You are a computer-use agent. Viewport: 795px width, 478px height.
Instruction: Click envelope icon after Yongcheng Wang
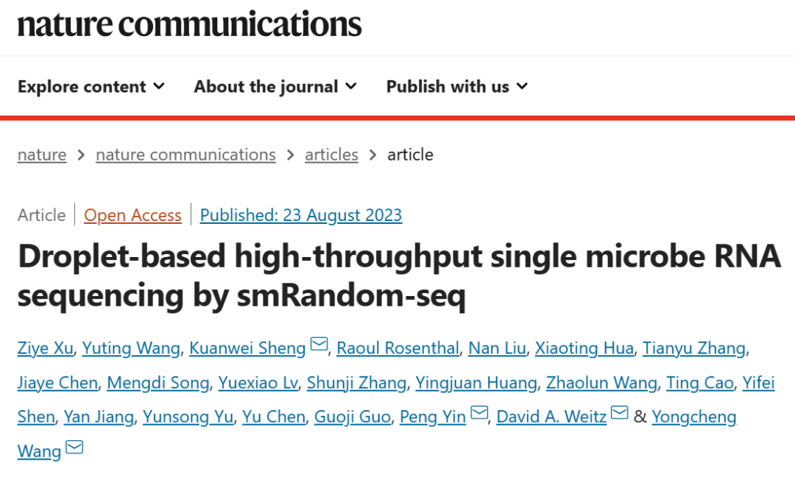pos(74,447)
